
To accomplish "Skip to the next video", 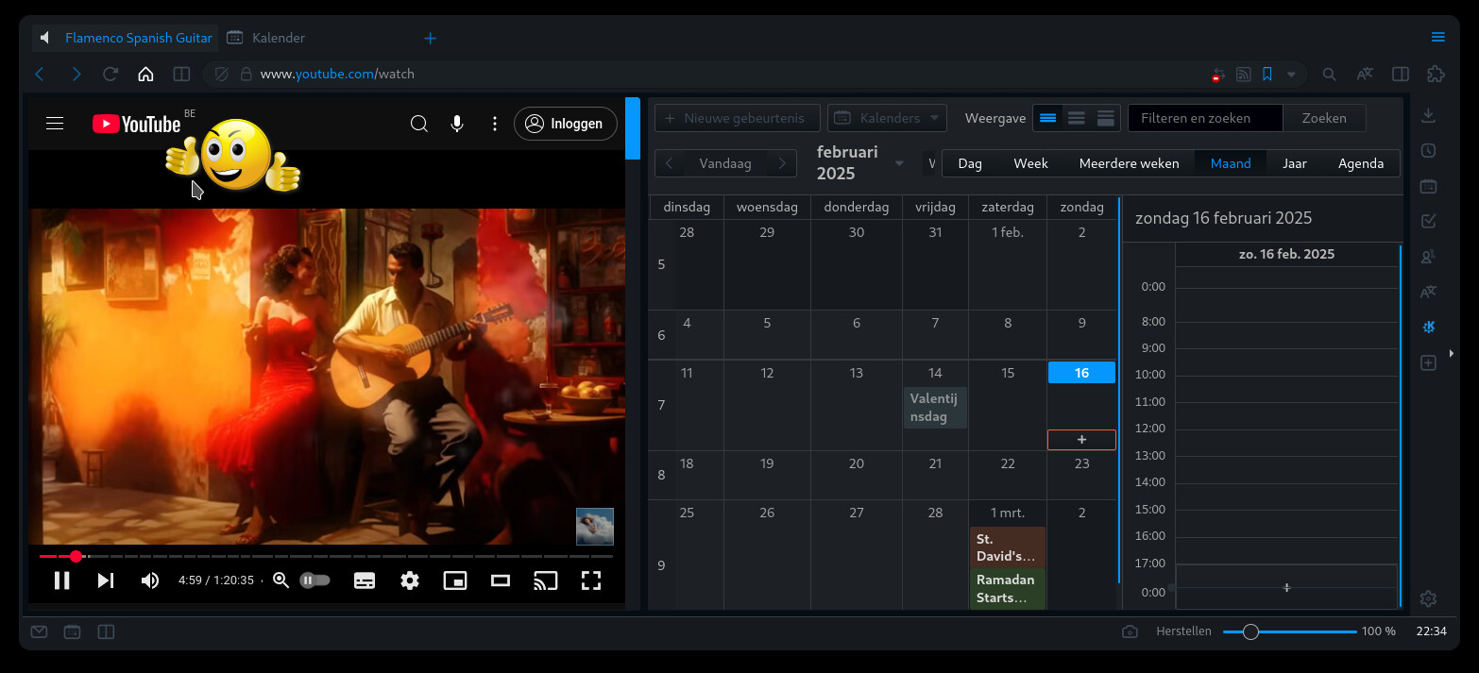I will [x=106, y=580].
